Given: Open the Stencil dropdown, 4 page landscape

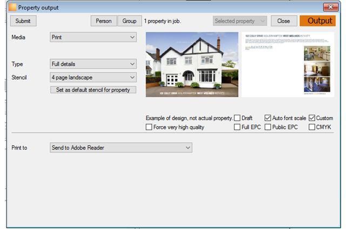Looking at the screenshot, I should (x=93, y=77).
